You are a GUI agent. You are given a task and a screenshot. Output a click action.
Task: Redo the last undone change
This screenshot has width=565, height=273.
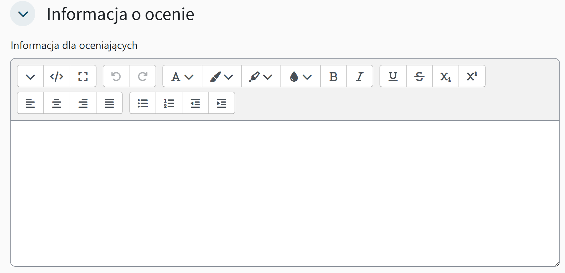[x=143, y=76]
